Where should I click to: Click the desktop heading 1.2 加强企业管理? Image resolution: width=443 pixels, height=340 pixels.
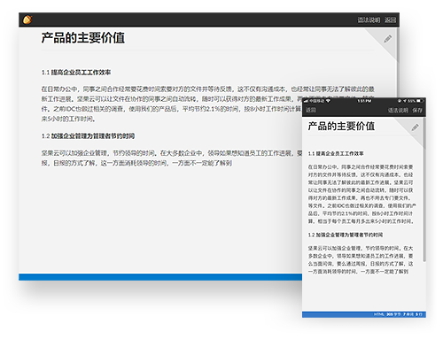[x=88, y=136]
